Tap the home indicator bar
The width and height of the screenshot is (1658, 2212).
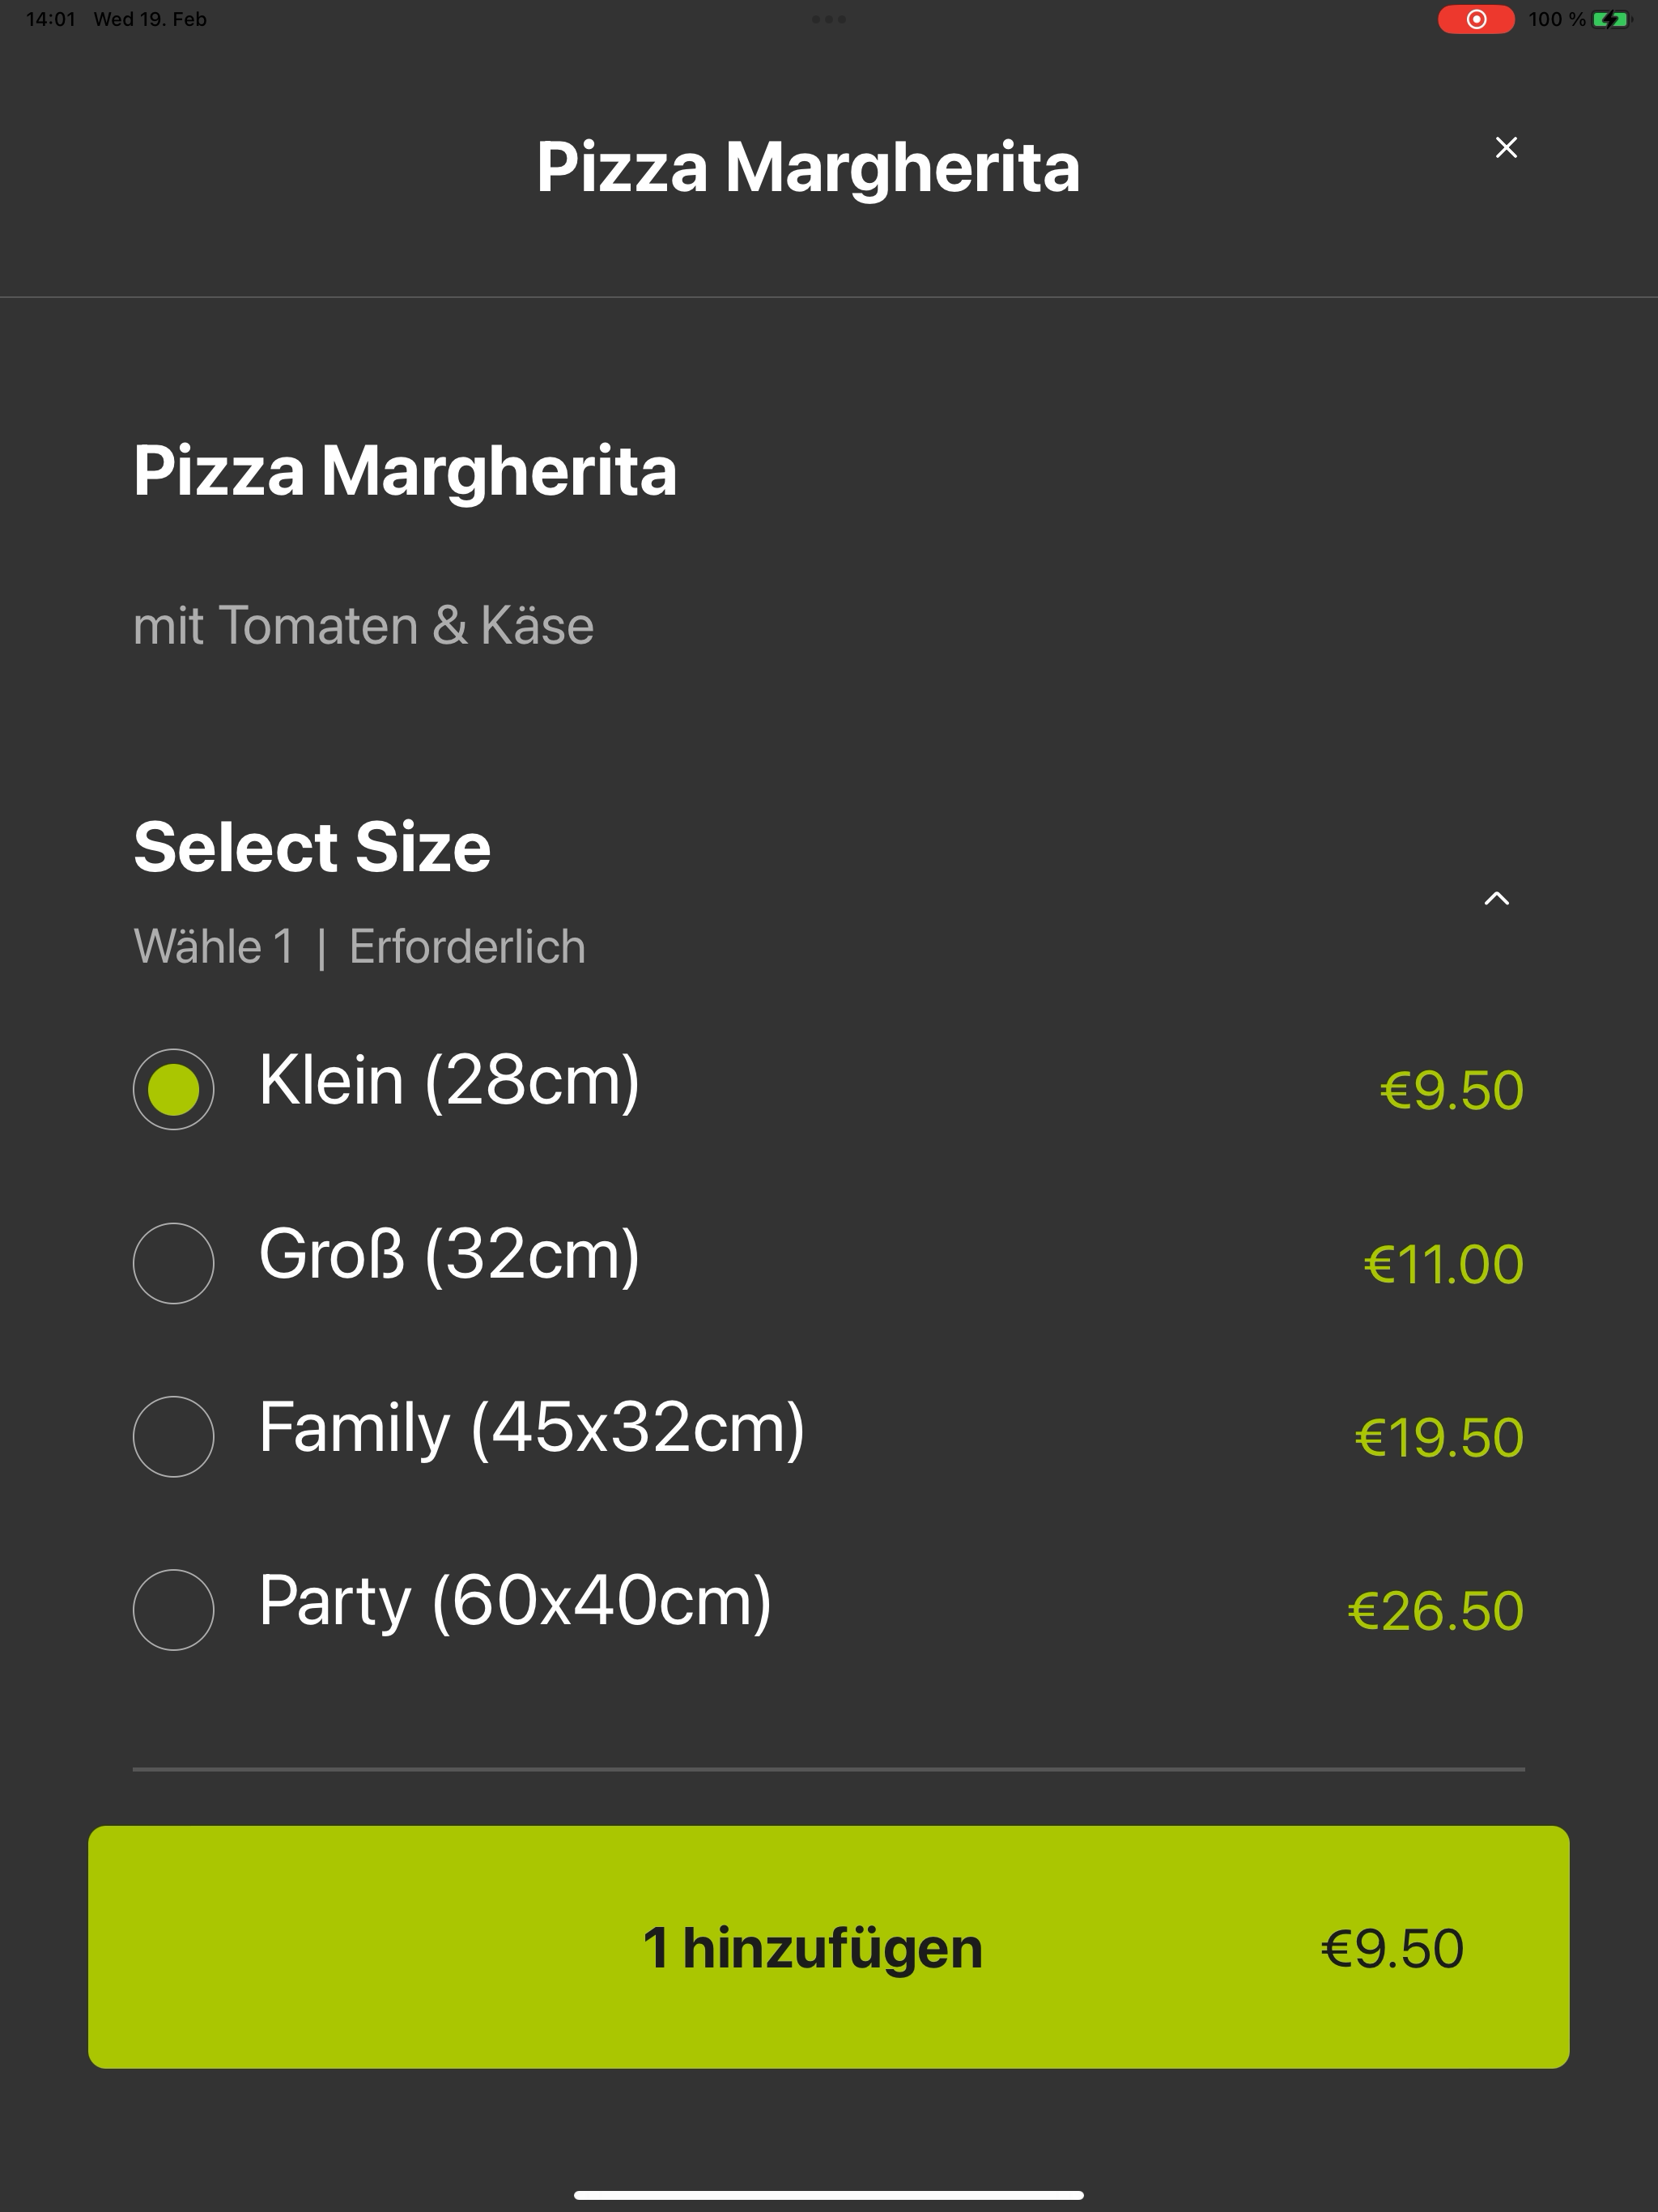click(828, 2195)
